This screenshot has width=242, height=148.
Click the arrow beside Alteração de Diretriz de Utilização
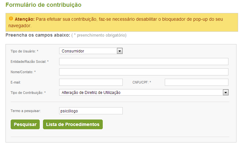point(226,93)
